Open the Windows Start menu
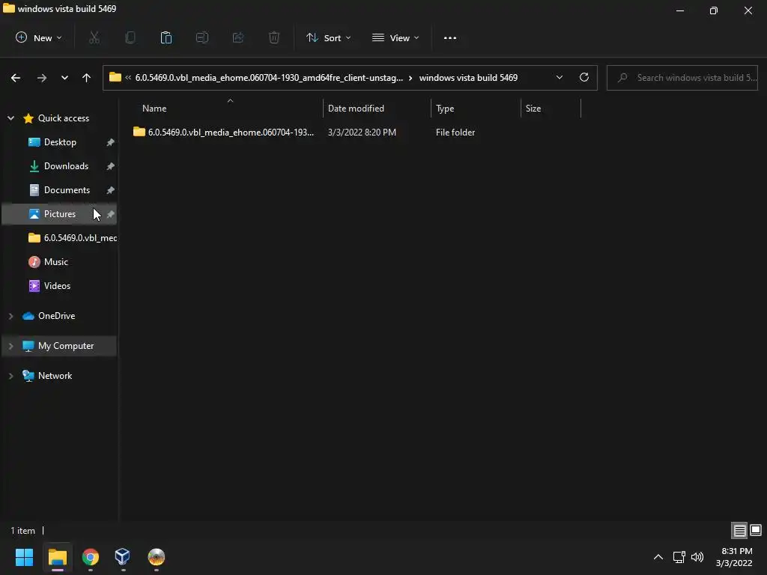The height and width of the screenshot is (575, 767). coord(24,557)
